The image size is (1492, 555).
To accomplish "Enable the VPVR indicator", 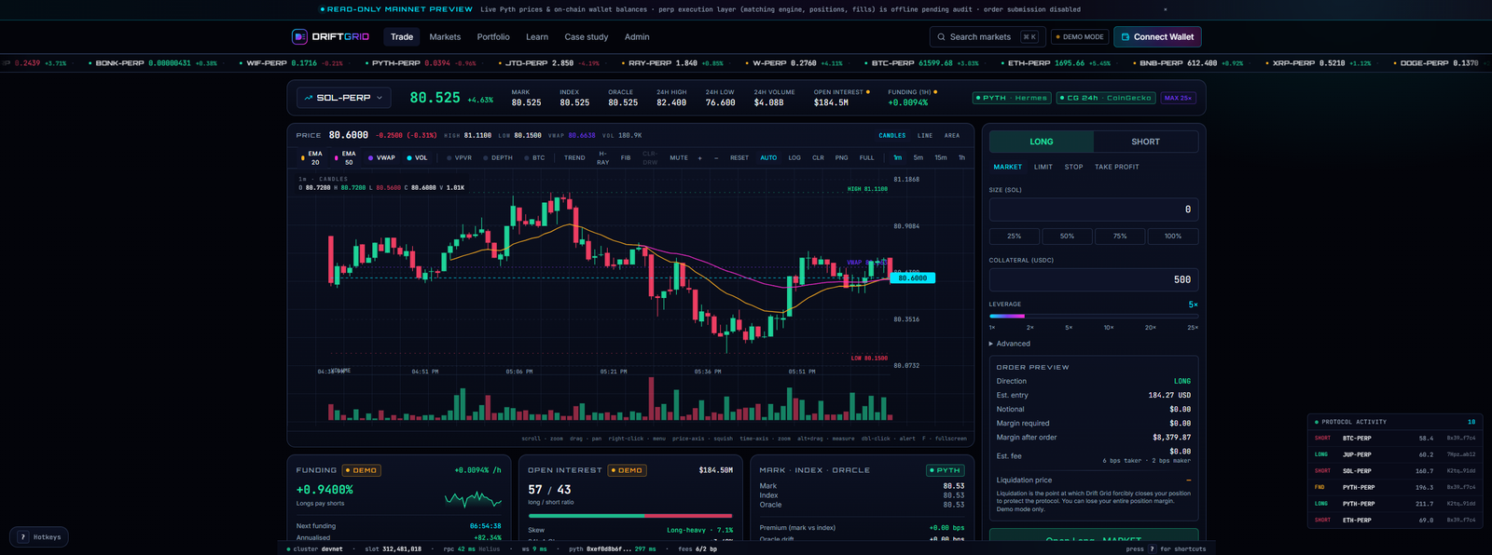I will [460, 157].
